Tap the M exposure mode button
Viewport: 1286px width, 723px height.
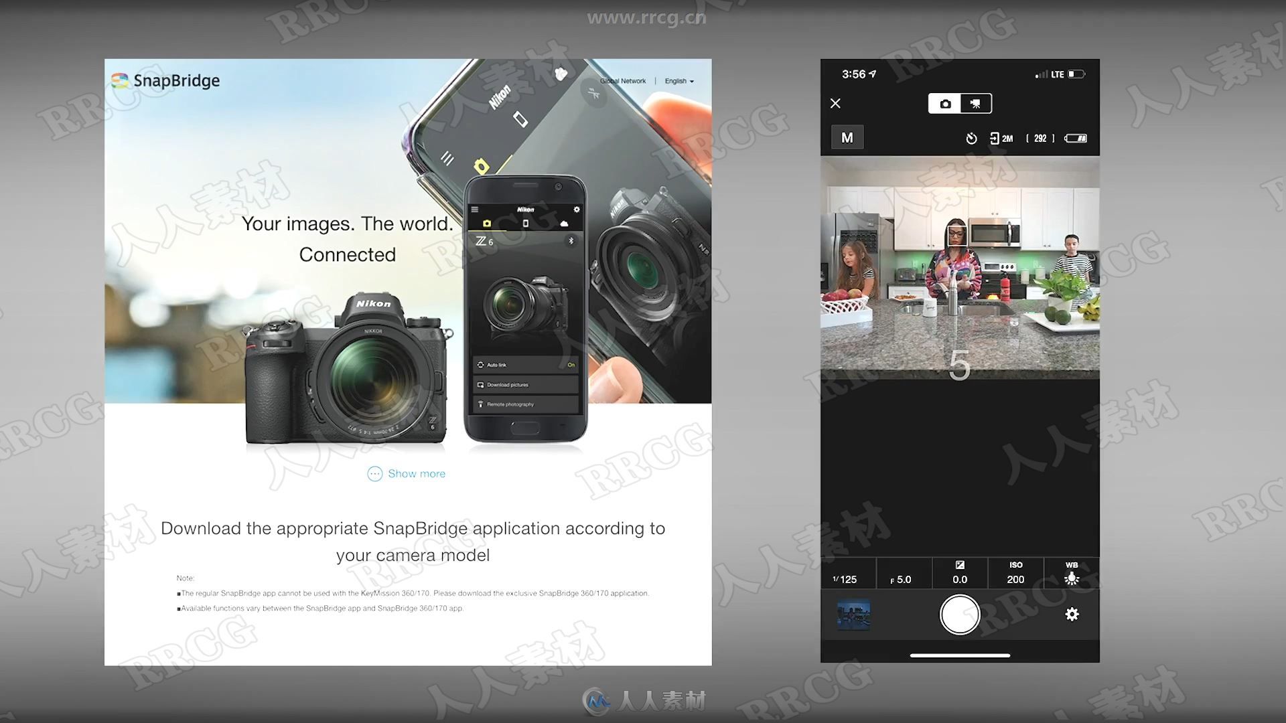click(x=847, y=137)
